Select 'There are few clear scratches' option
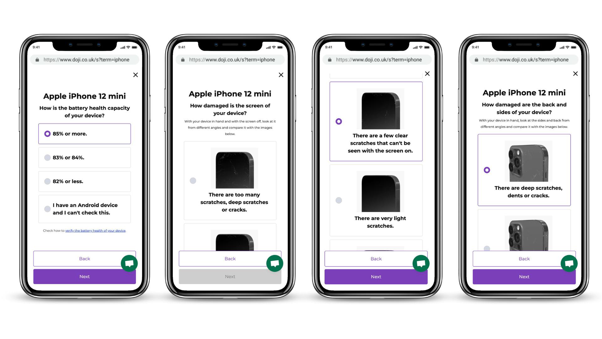Screen dimensions: 602x339 339,121
